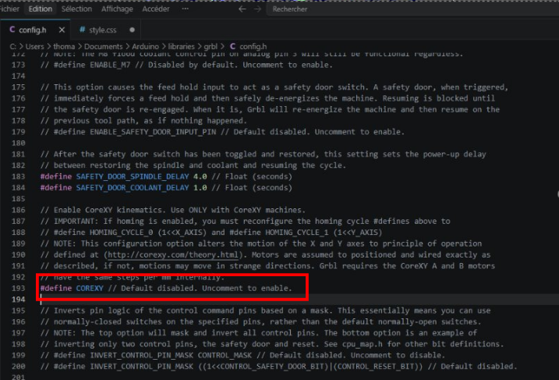The width and height of the screenshot is (559, 380).
Task: Place cursor on empty line 194
Action: point(299,300)
